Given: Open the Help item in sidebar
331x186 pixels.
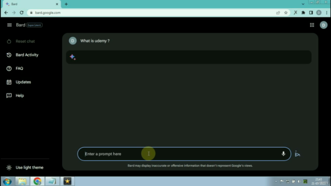Looking at the screenshot, I should pyautogui.click(x=15, y=96).
